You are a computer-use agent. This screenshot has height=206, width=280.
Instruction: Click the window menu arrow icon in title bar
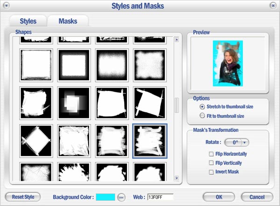click(x=7, y=6)
